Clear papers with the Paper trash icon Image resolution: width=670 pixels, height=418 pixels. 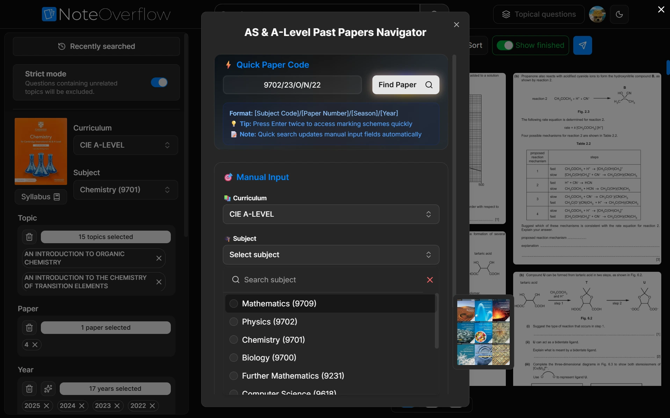(29, 328)
